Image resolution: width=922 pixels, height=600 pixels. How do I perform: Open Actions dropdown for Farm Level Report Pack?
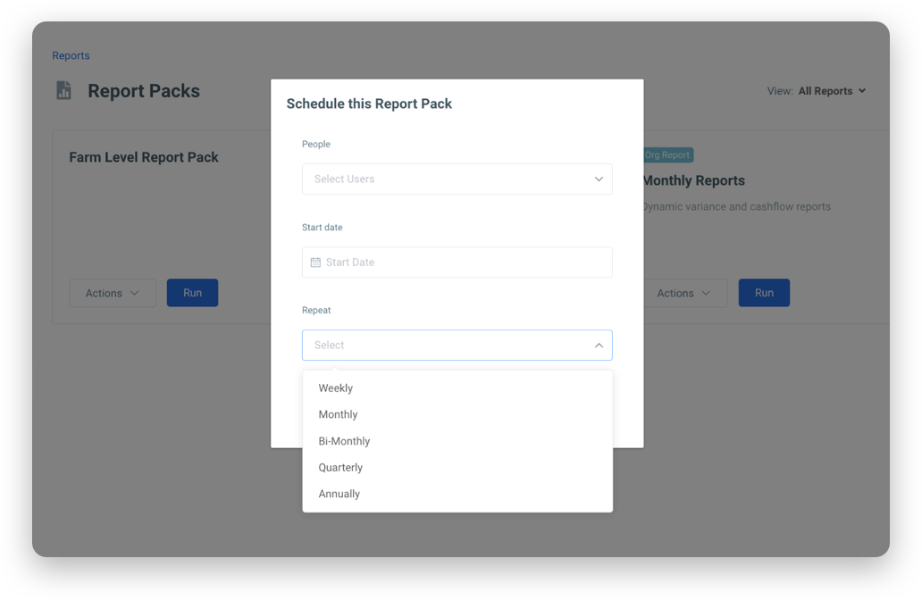113,293
